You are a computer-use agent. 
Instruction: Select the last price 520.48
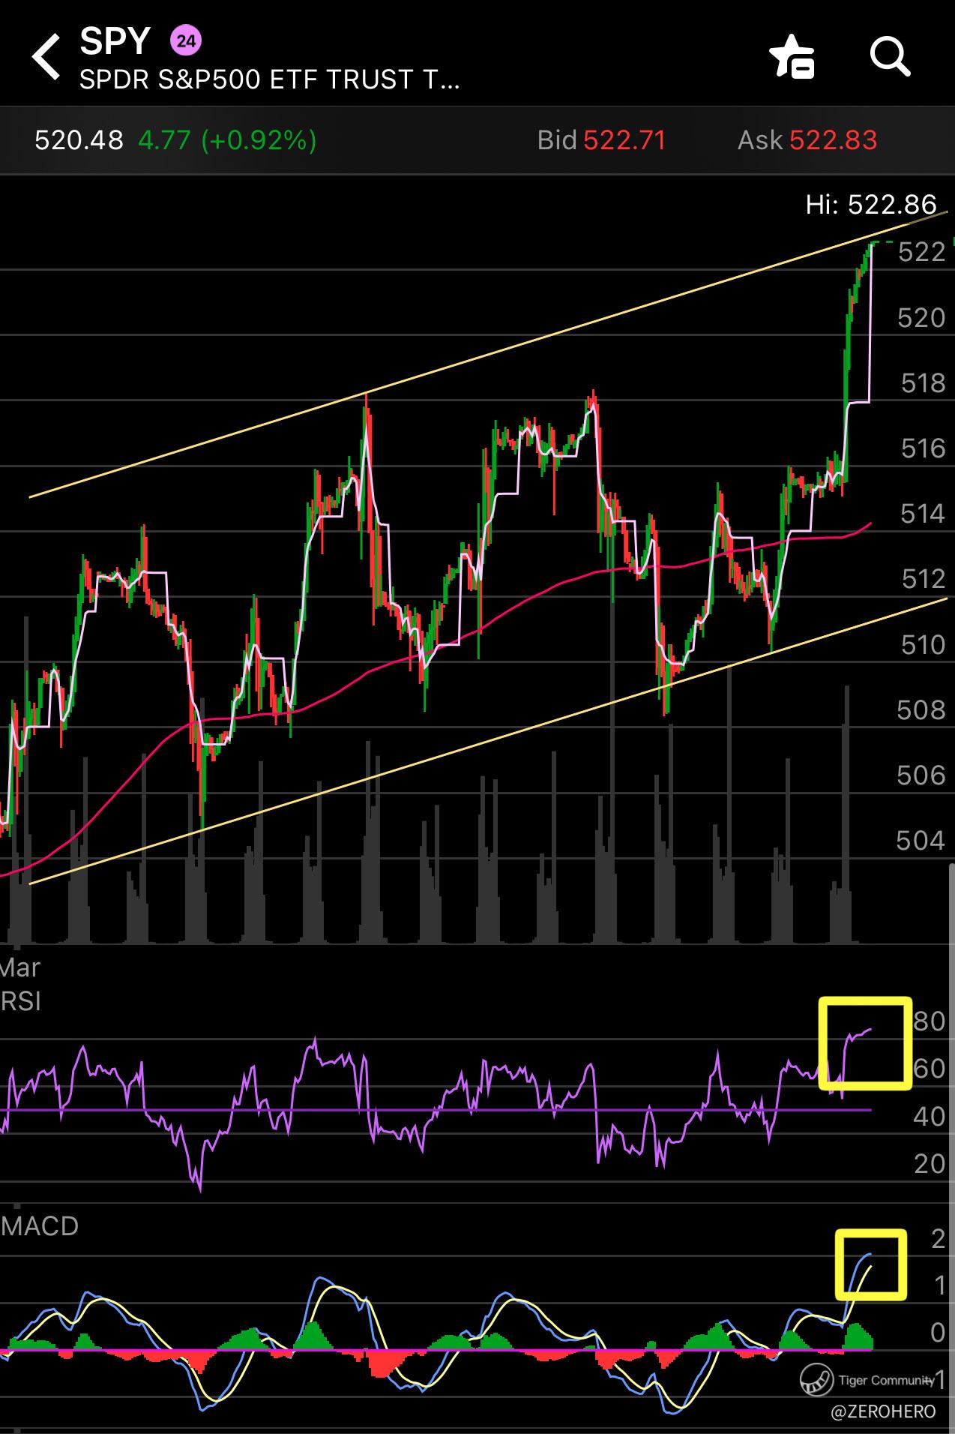click(x=79, y=140)
